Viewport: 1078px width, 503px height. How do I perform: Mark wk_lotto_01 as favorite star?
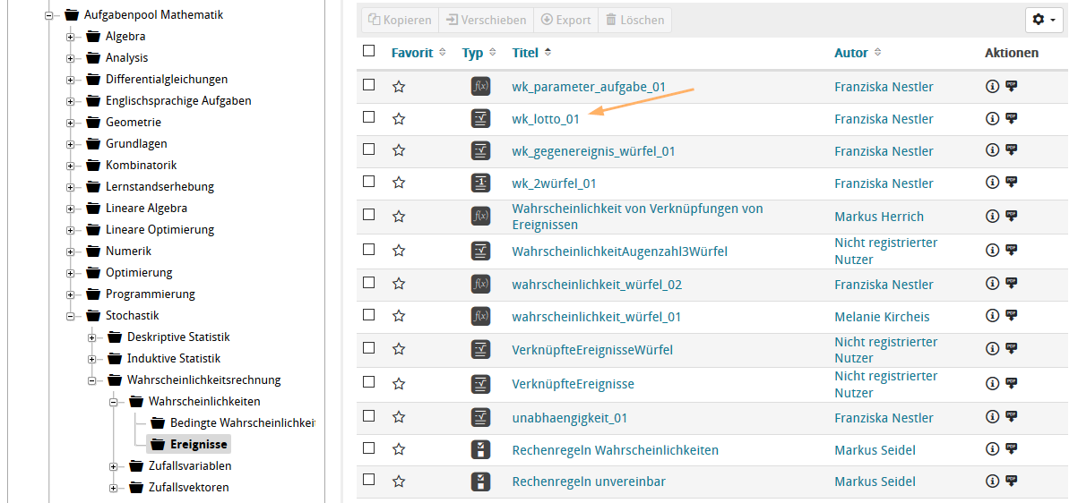(399, 119)
